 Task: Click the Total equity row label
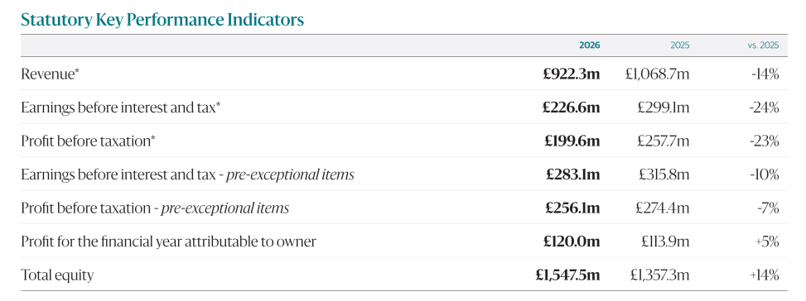(x=57, y=275)
